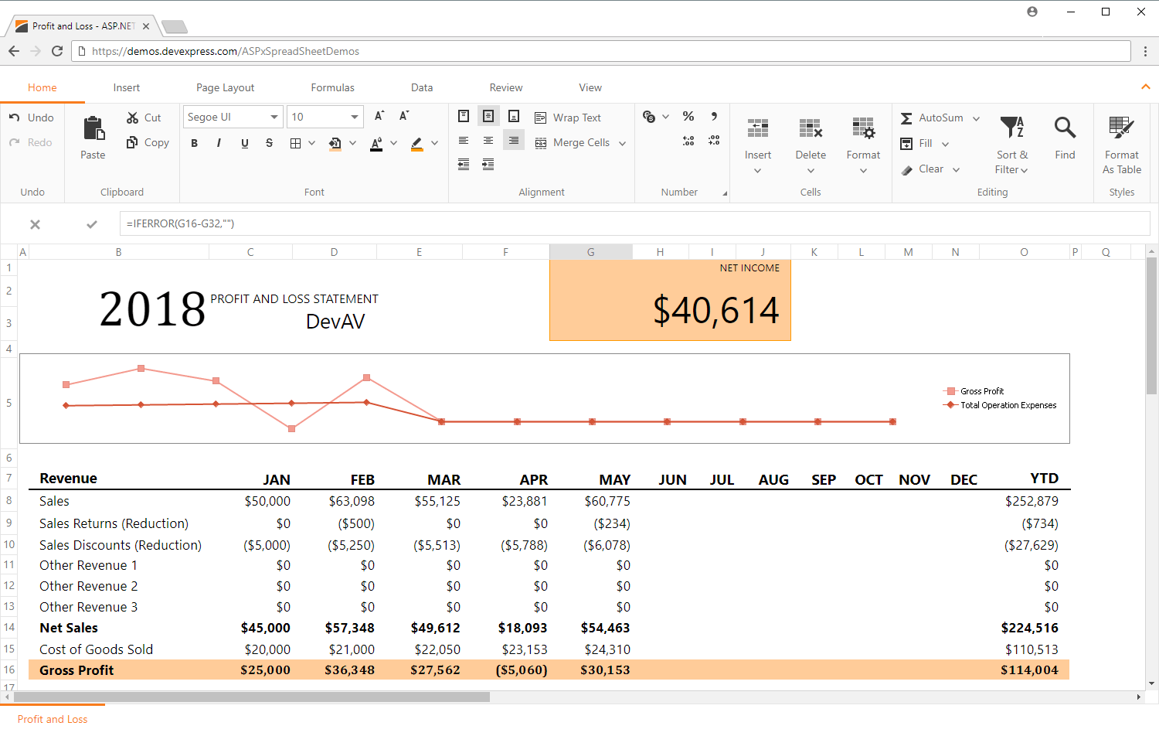Apply percent number format
The width and height of the screenshot is (1159, 736).
(x=688, y=117)
